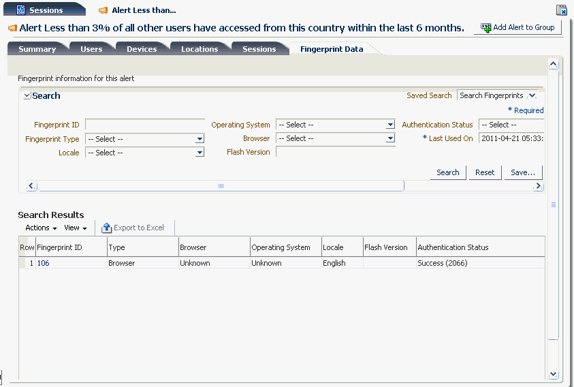This screenshot has width=574, height=387.
Task: Select the Fingerprint Data tab
Action: pos(332,49)
